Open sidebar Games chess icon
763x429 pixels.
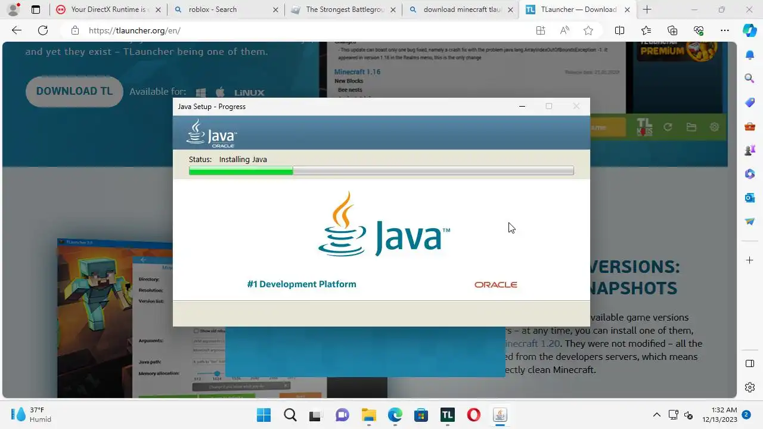point(750,150)
